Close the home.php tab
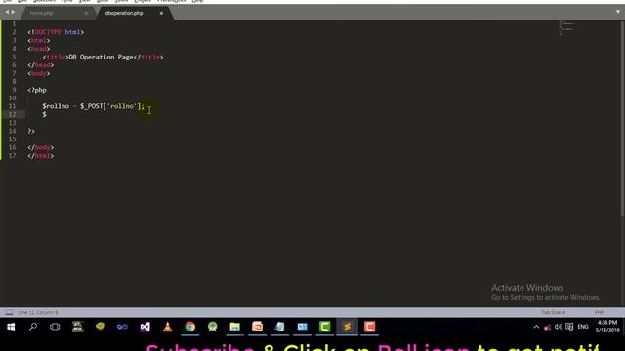 point(86,13)
